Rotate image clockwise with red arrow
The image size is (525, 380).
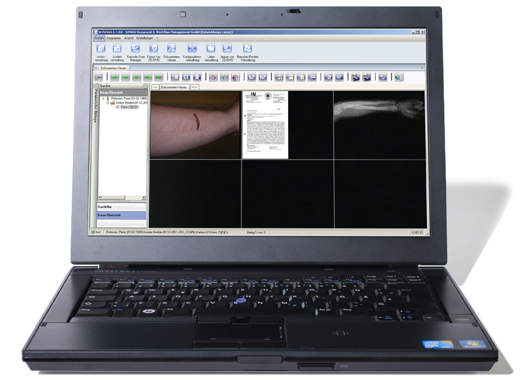(x=213, y=78)
